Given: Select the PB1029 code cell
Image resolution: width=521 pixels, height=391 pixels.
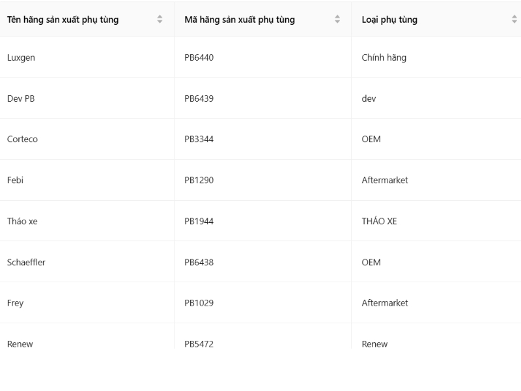Looking at the screenshot, I should (199, 303).
